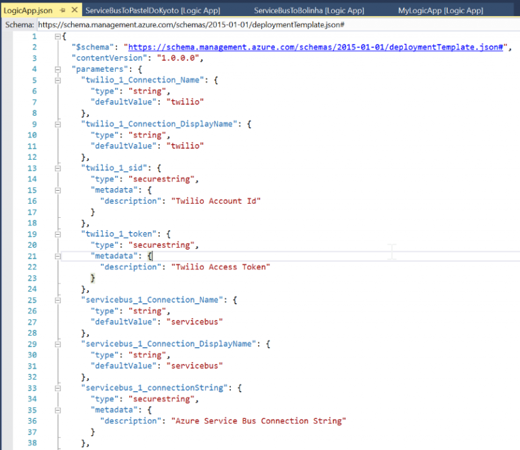Click the "1.0.0.0" version value

178,58
